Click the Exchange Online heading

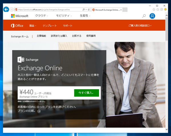tap(40, 68)
